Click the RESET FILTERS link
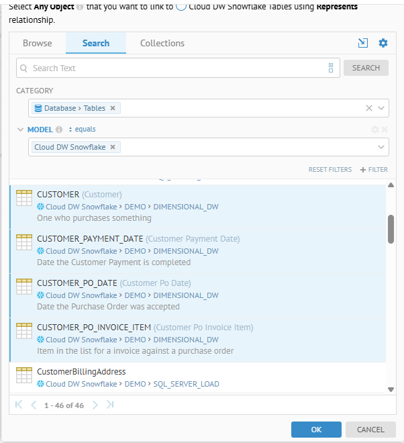404x443 pixels. pyautogui.click(x=330, y=170)
